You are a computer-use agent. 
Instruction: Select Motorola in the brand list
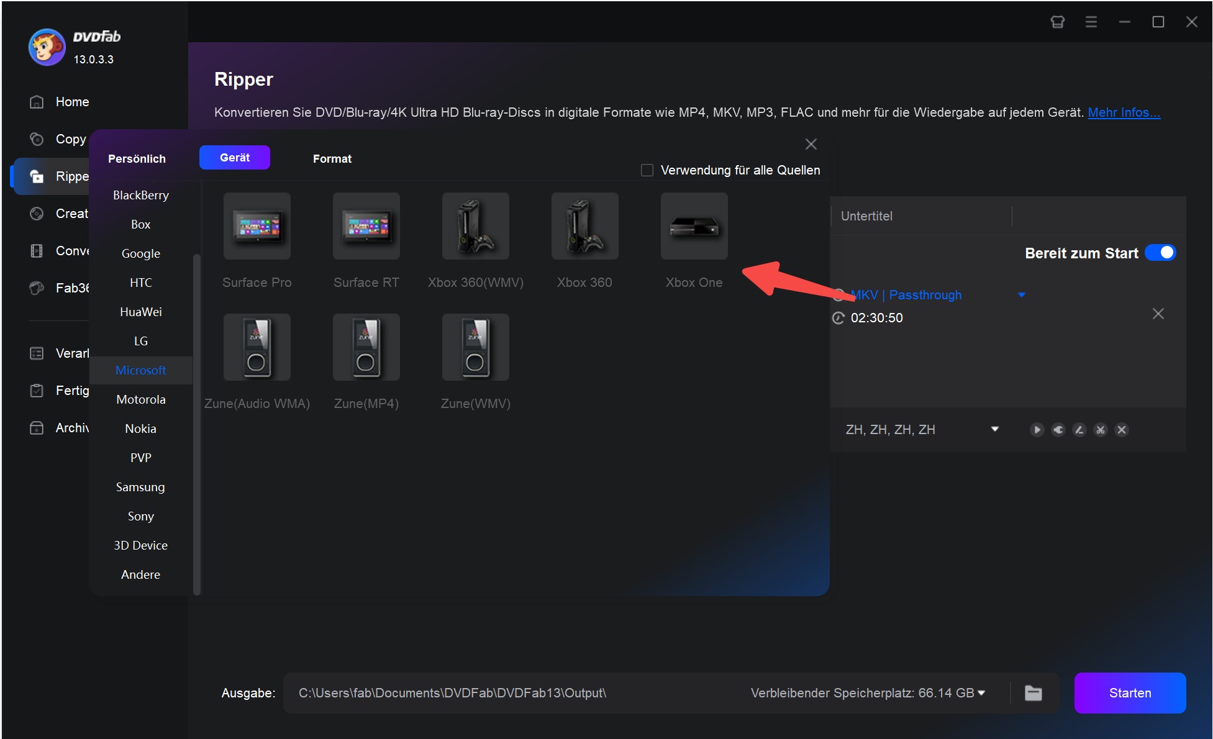click(141, 399)
